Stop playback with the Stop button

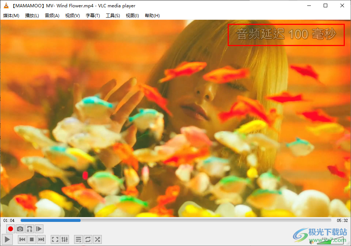pyautogui.click(x=32, y=239)
